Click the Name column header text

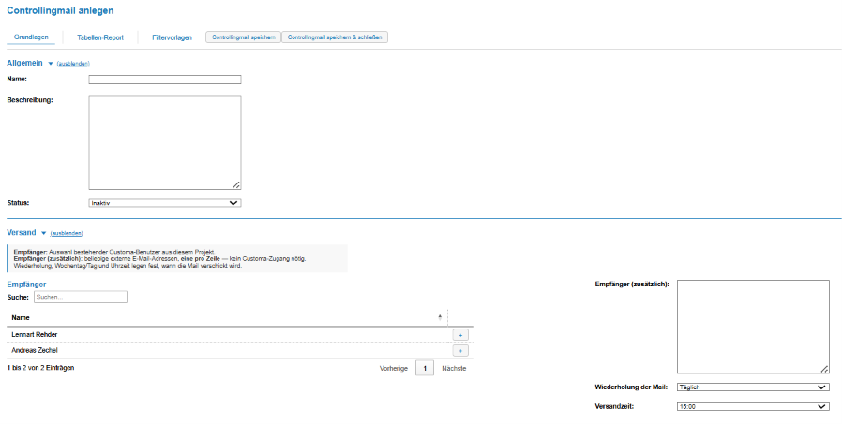[x=21, y=318]
